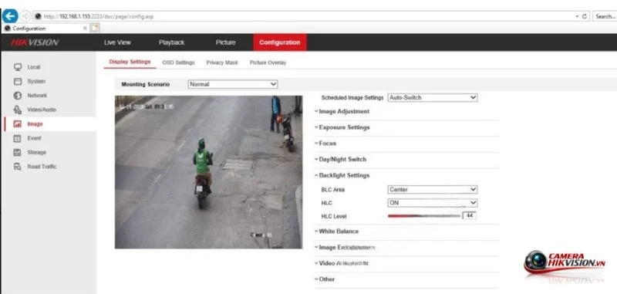
Task: Select Network in the sidebar menu
Action: 37,96
